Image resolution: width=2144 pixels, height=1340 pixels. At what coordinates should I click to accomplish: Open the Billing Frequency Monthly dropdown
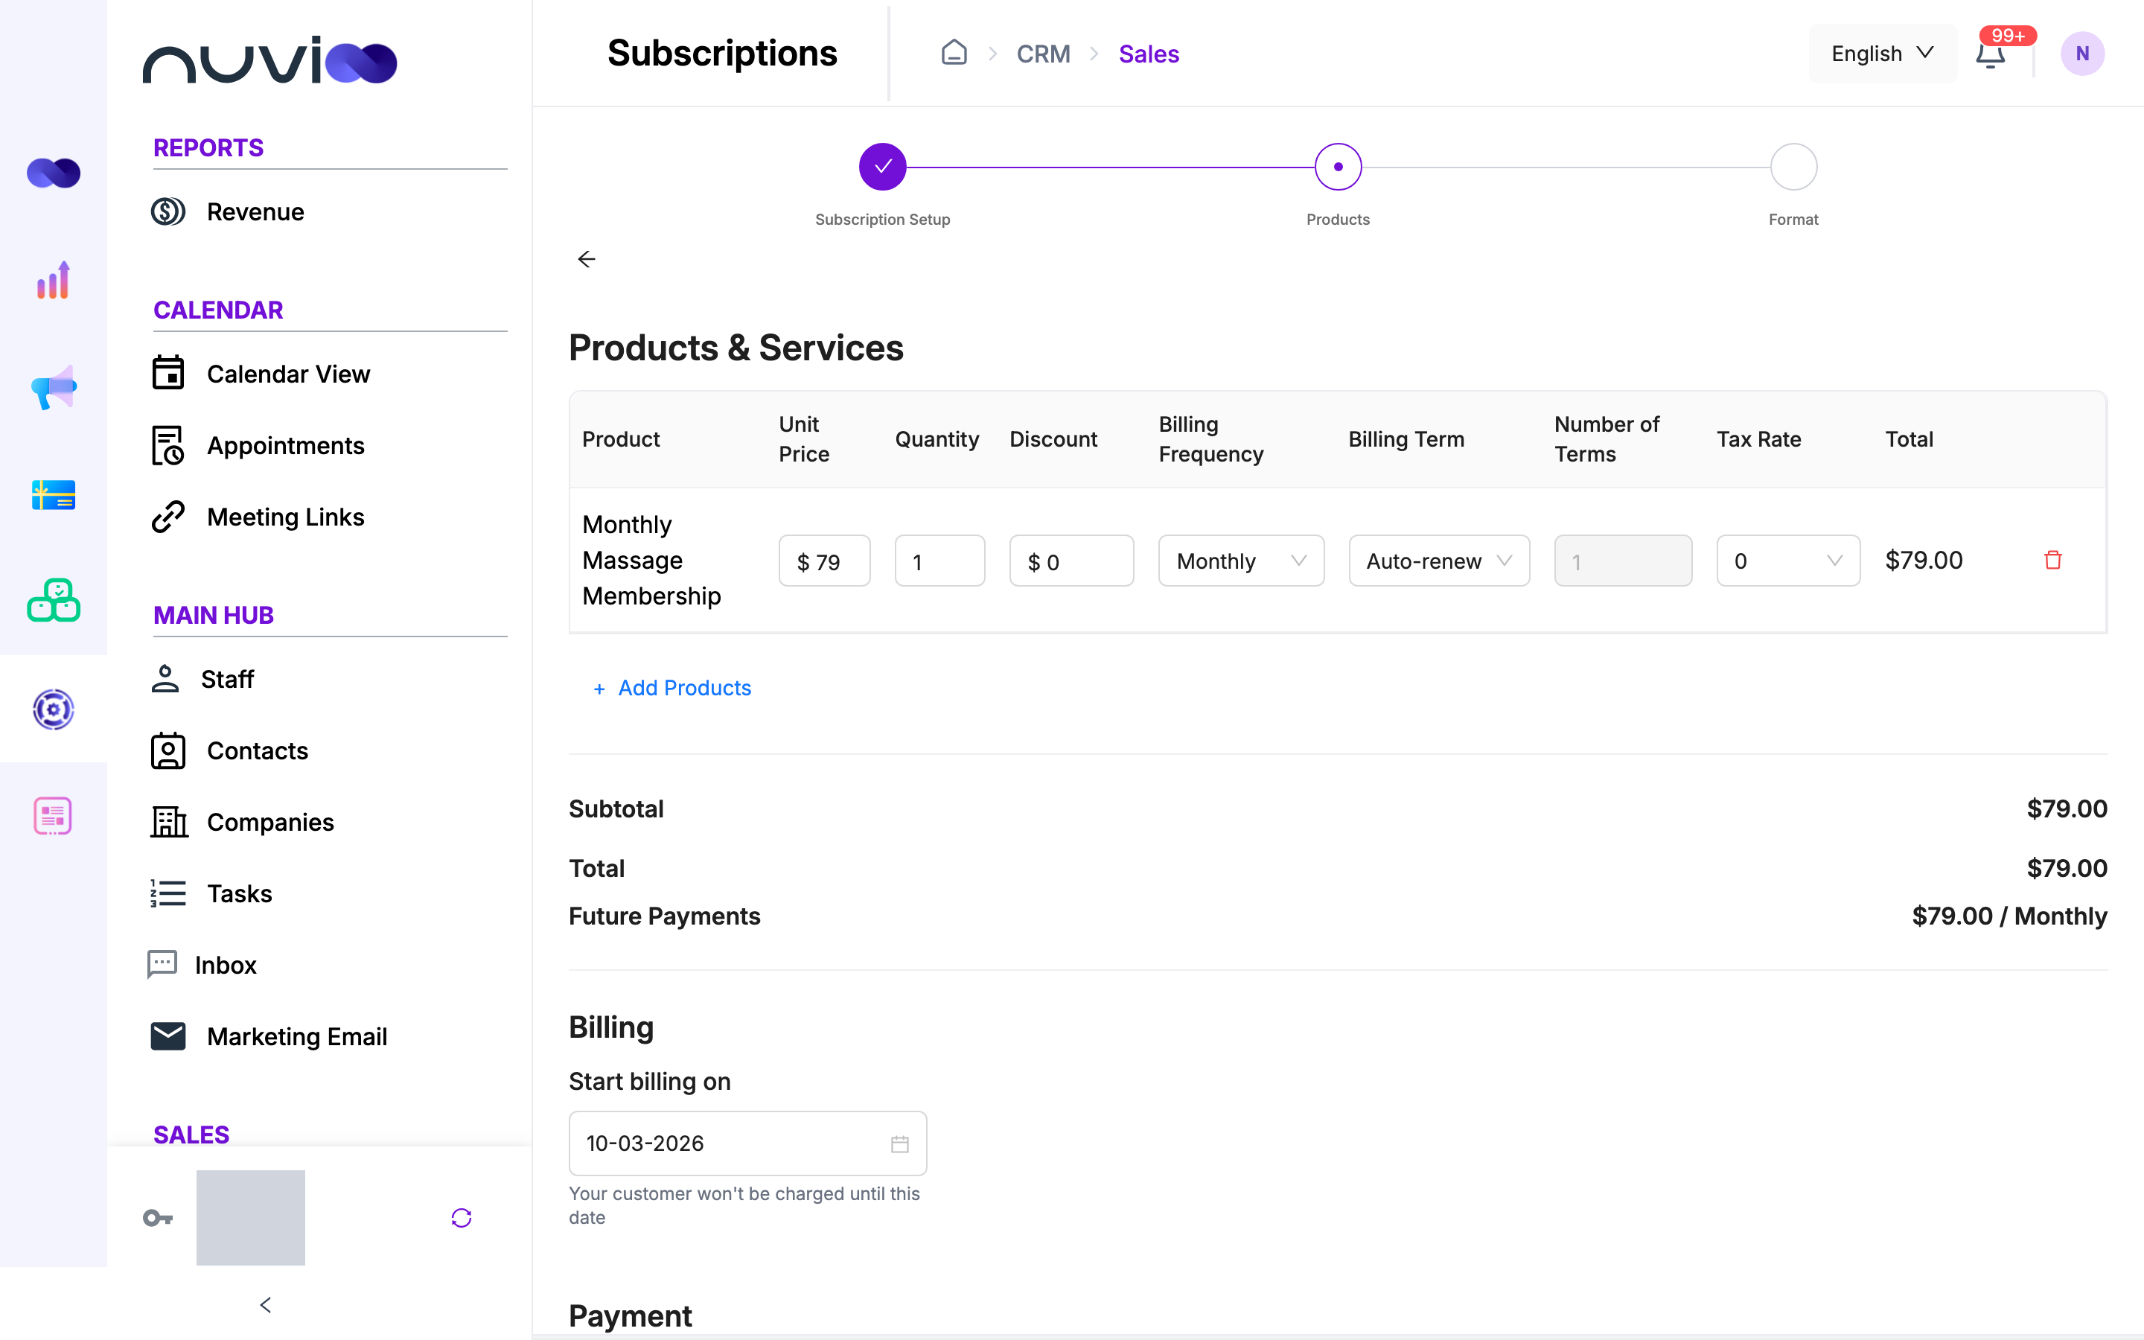point(1241,561)
